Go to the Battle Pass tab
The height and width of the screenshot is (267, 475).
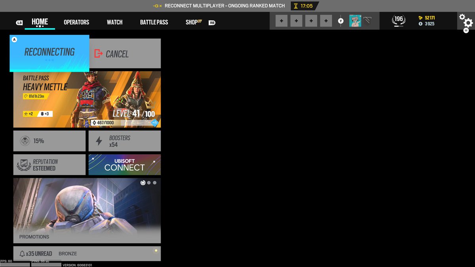pyautogui.click(x=154, y=22)
